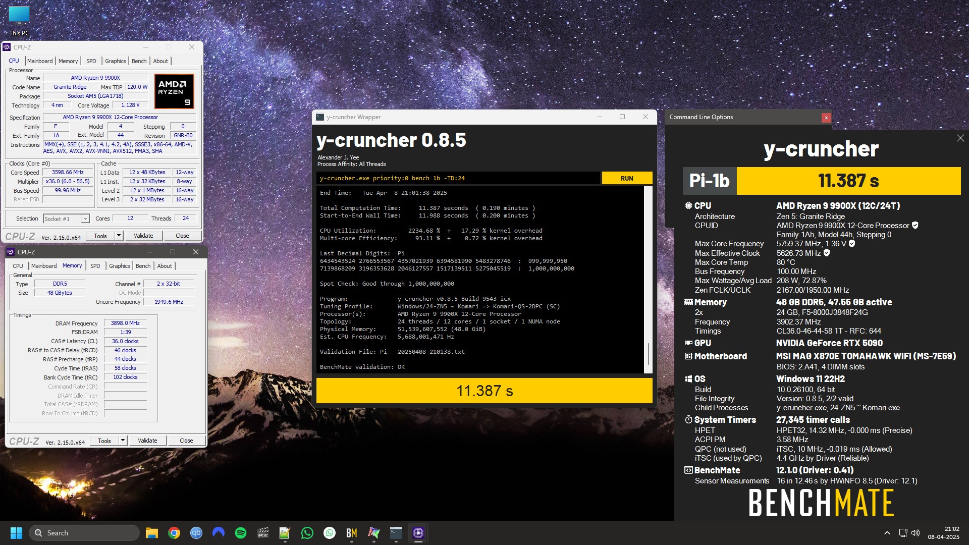Viewport: 969px width, 545px height.
Task: Open the taskbar clock and date
Action: (943, 533)
